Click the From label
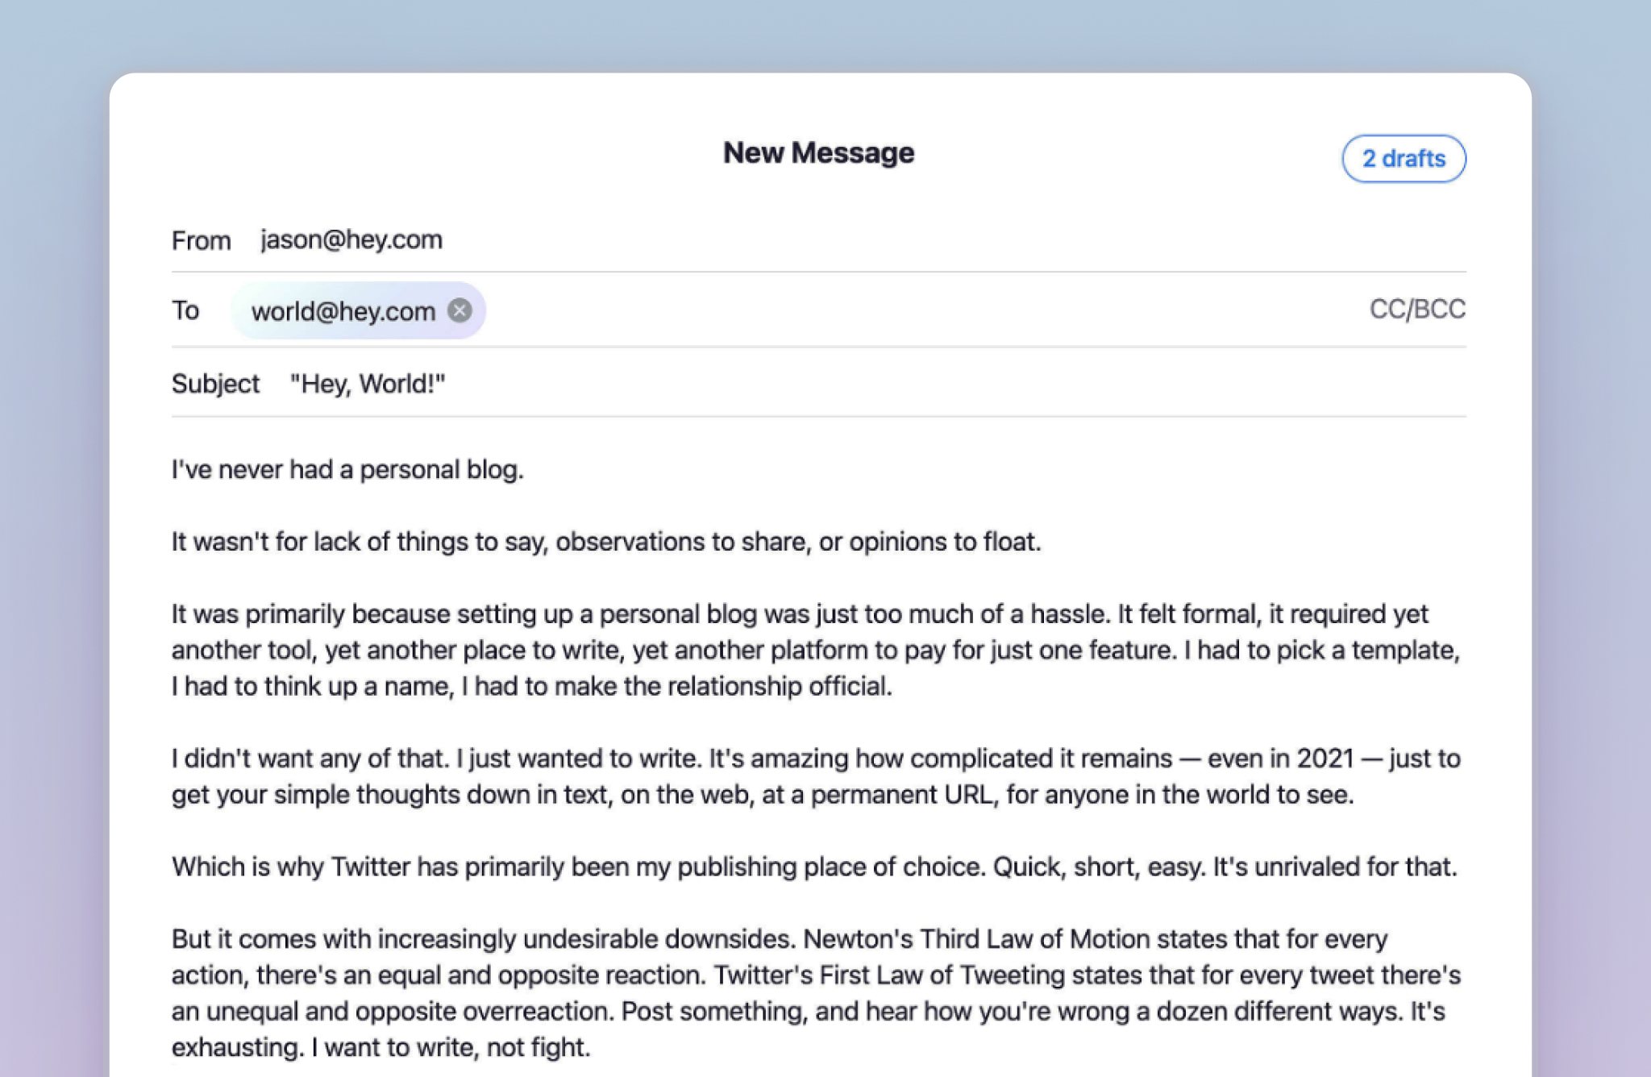 [201, 240]
